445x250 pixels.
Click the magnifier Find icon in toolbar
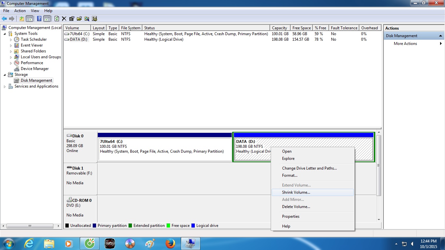(x=87, y=19)
